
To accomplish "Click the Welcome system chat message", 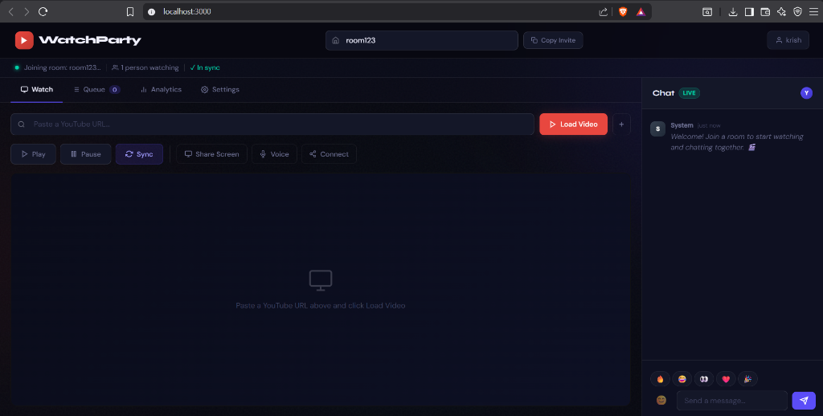I will [x=737, y=142].
